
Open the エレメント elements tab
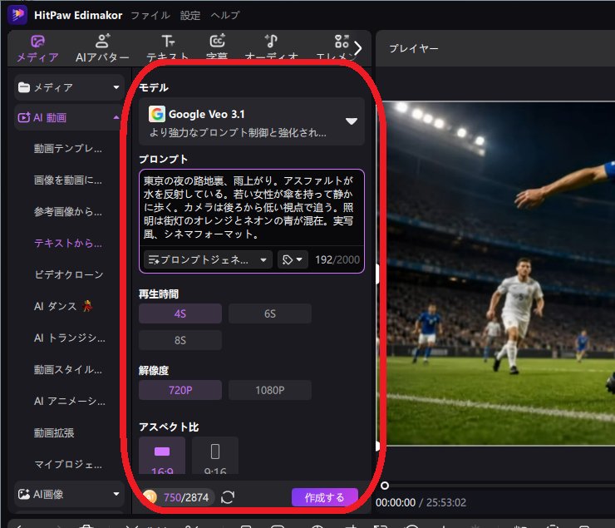337,48
